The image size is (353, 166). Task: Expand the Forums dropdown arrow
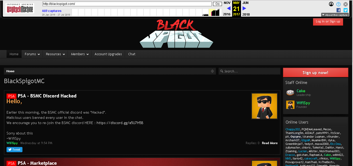39,54
